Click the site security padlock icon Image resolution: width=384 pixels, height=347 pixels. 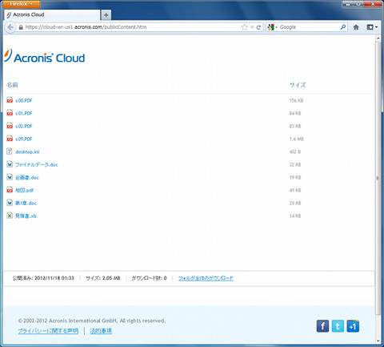(x=21, y=27)
